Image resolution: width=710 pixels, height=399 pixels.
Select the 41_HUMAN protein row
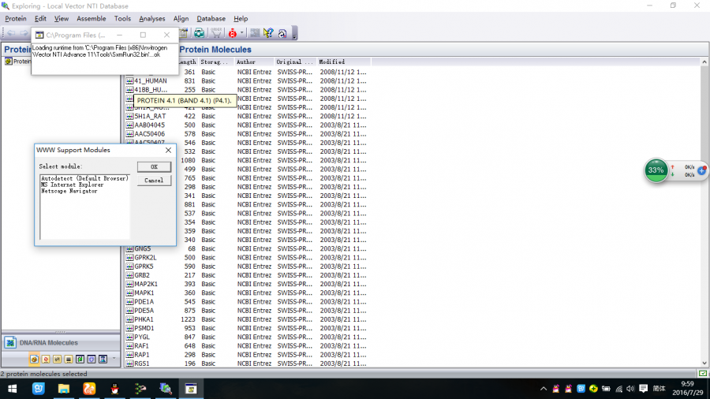click(x=247, y=81)
